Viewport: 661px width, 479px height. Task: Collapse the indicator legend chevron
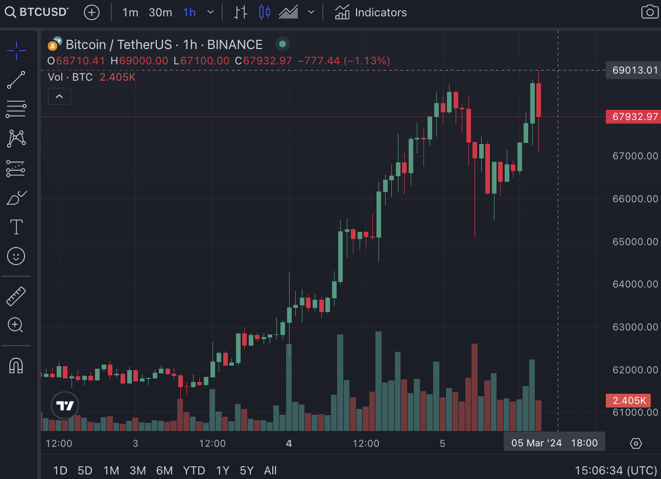(x=59, y=96)
